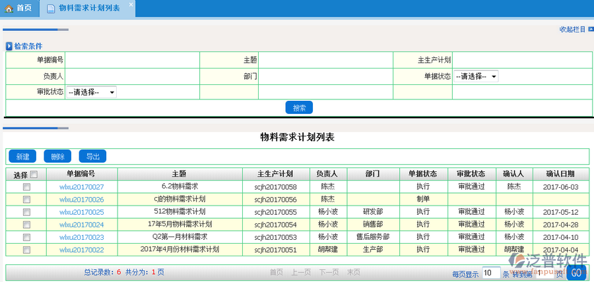Check the row for wlxu20170027

(x=26, y=187)
